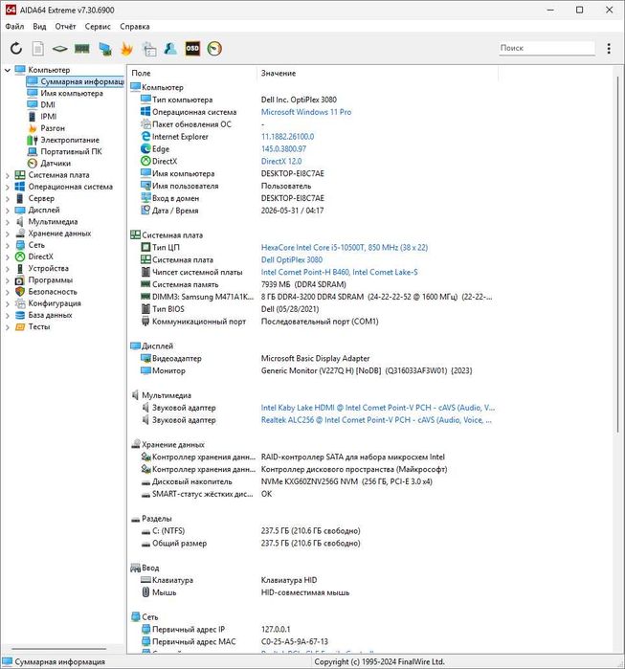625x669 pixels.
Task: Select the Программы tree item
Action: pyautogui.click(x=51, y=280)
